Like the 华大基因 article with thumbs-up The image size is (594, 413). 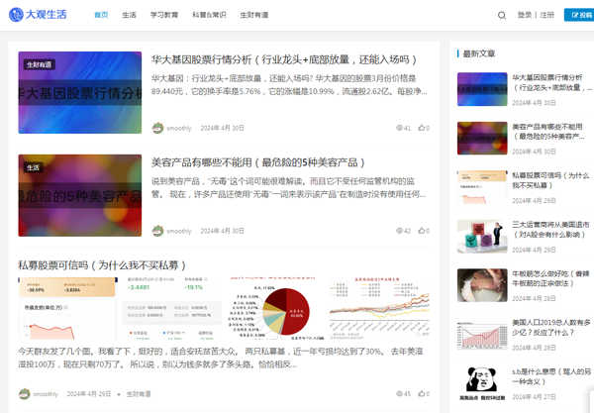pyautogui.click(x=424, y=128)
